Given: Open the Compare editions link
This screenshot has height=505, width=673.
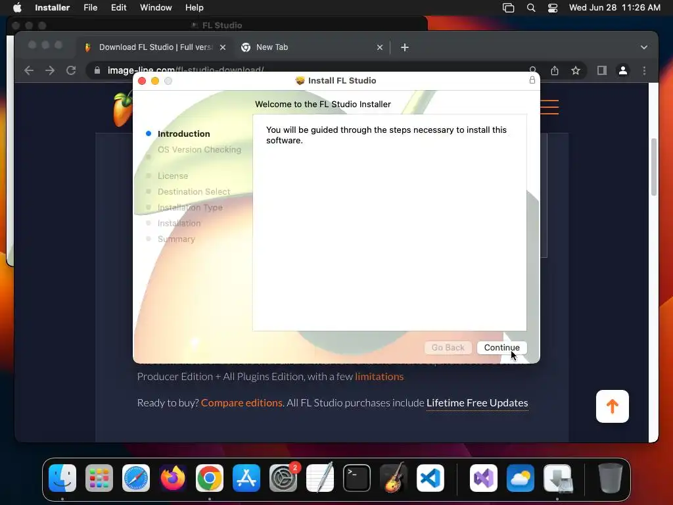Looking at the screenshot, I should click(x=242, y=403).
